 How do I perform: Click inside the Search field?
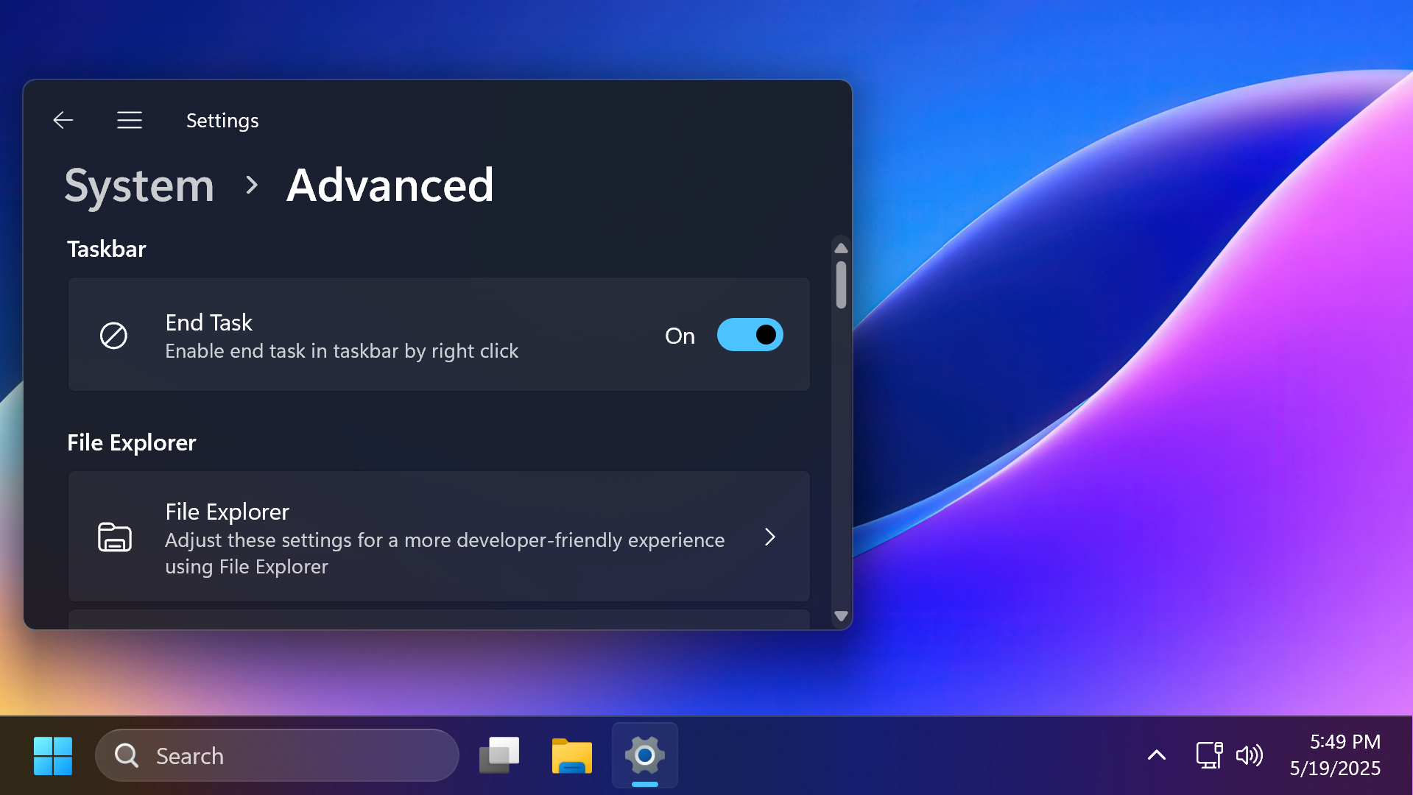click(x=276, y=755)
